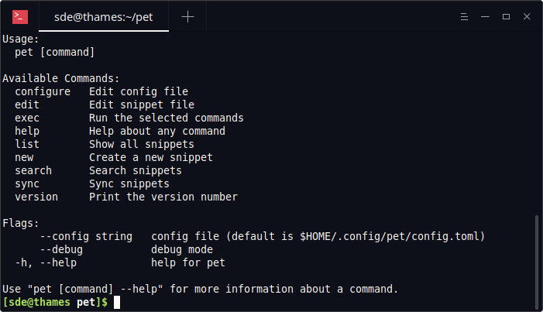The height and width of the screenshot is (312, 543).
Task: Close the terminal window
Action: click(527, 16)
